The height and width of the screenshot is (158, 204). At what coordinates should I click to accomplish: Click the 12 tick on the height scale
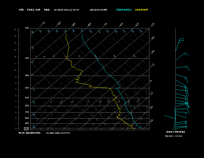click(15, 57)
